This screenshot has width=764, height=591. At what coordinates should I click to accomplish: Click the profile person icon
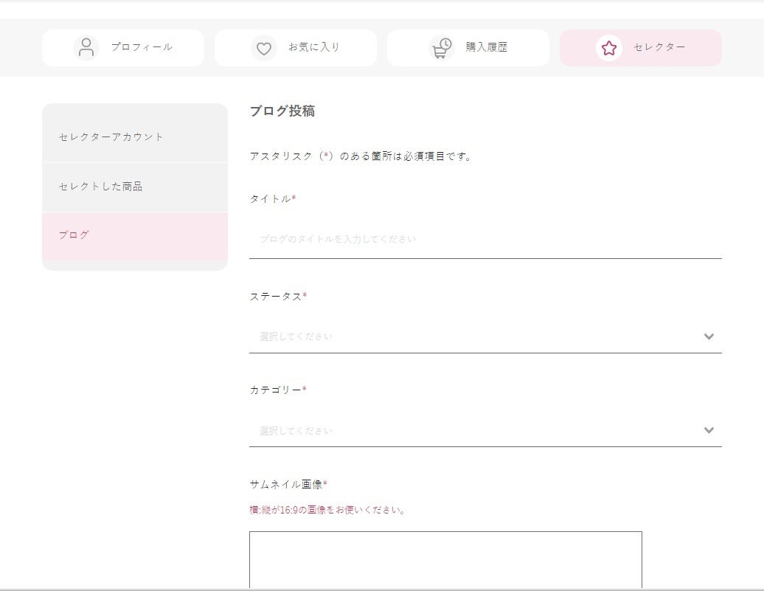pos(86,48)
